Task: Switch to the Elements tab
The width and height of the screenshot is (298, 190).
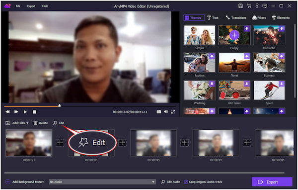Action: point(281,18)
